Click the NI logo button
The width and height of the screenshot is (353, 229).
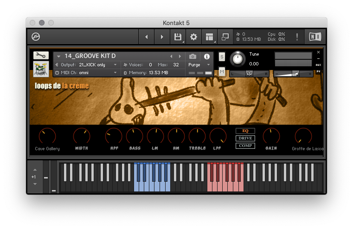[315, 37]
